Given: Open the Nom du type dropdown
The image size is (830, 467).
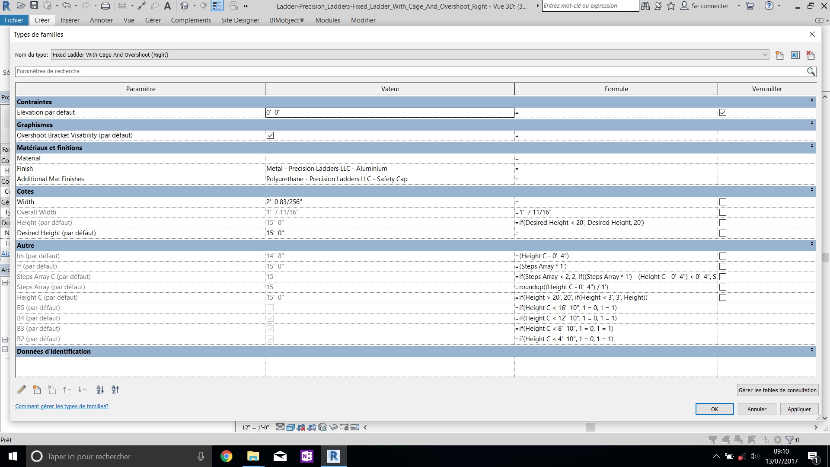Looking at the screenshot, I should coord(764,55).
